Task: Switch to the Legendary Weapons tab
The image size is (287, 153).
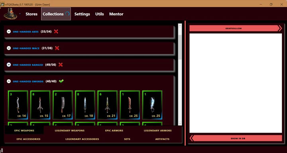Action: click(69, 131)
